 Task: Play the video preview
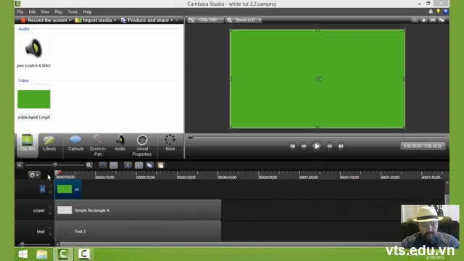click(317, 146)
